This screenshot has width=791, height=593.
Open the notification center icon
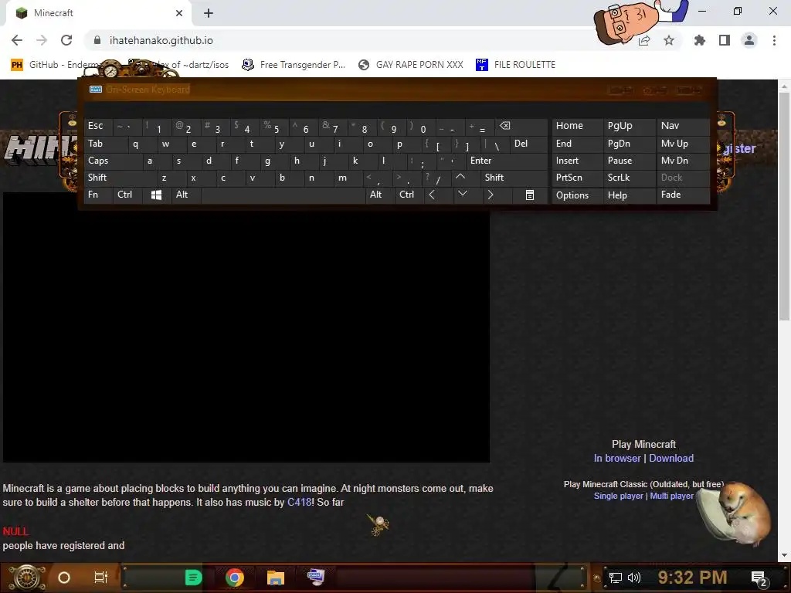click(x=759, y=578)
